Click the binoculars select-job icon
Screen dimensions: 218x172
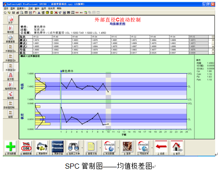(73, 147)
